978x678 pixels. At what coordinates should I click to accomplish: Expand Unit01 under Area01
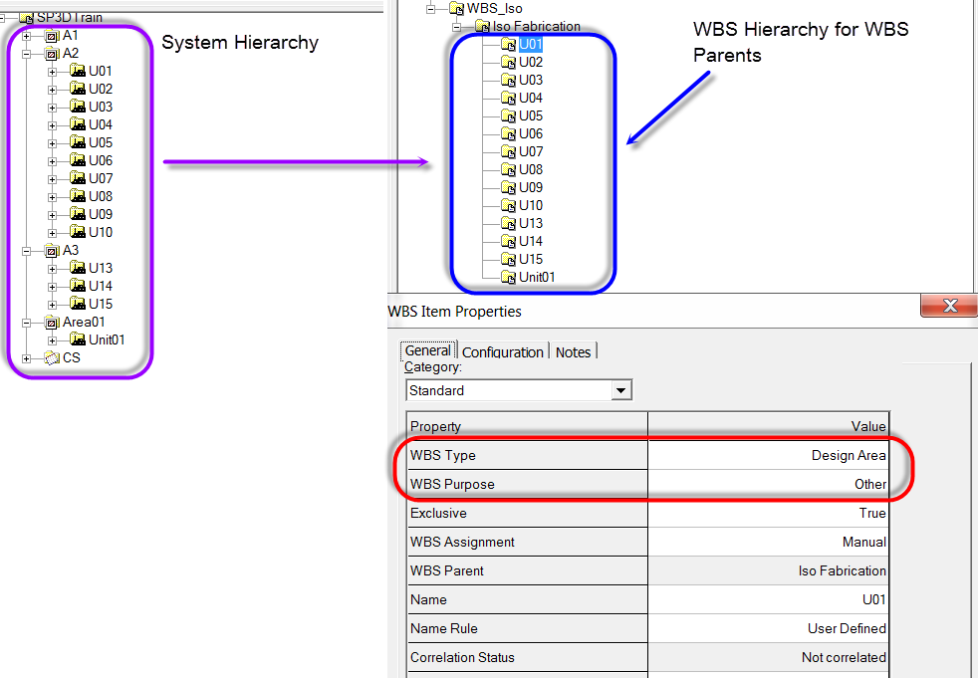(x=53, y=341)
